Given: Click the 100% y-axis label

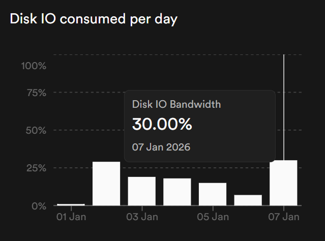Looking at the screenshot, I should pyautogui.click(x=34, y=66).
